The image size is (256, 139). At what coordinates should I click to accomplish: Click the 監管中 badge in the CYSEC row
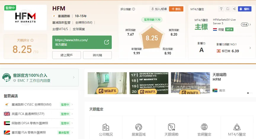tap(65, 105)
